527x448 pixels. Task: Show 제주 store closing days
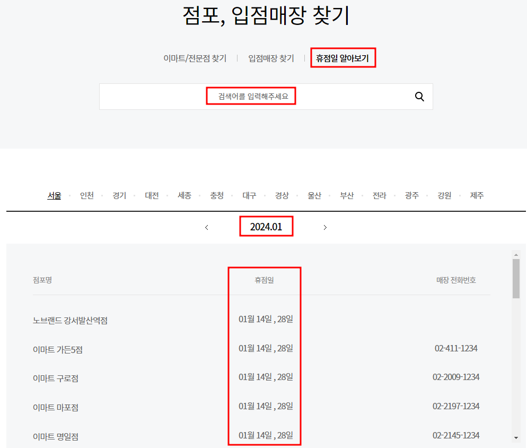pos(477,195)
